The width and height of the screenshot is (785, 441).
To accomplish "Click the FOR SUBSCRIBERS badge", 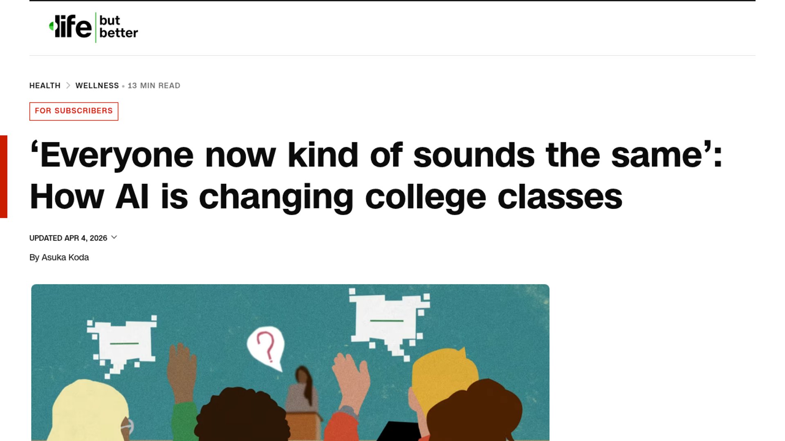I will [74, 111].
